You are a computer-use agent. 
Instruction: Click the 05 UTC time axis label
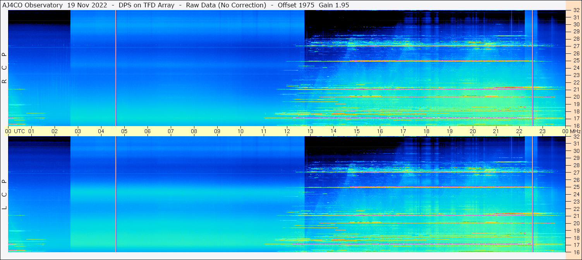pos(124,131)
